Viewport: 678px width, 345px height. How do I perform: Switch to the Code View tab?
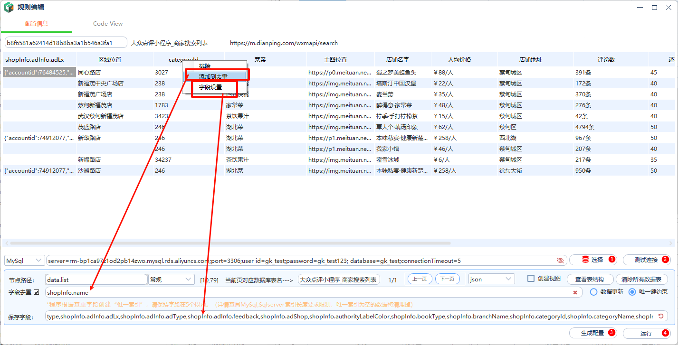[x=108, y=24]
